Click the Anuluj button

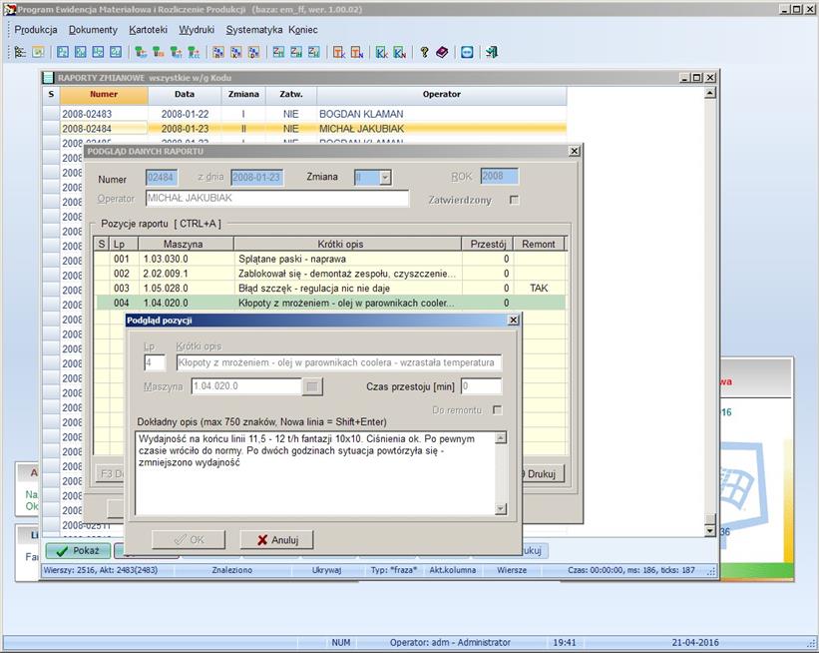(x=276, y=540)
